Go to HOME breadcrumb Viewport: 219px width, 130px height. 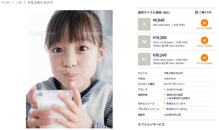tap(6, 2)
